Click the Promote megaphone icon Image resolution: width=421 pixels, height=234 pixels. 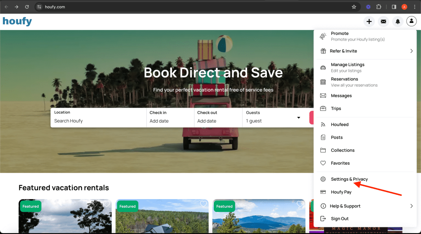click(323, 36)
